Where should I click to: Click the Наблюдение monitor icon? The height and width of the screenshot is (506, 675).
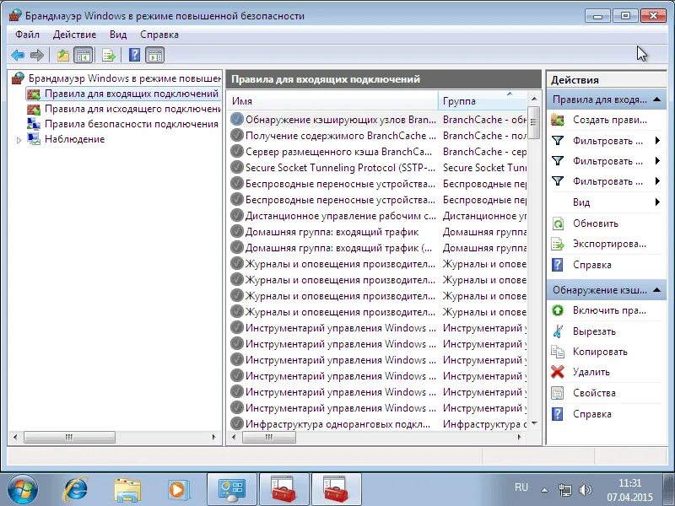pos(34,139)
